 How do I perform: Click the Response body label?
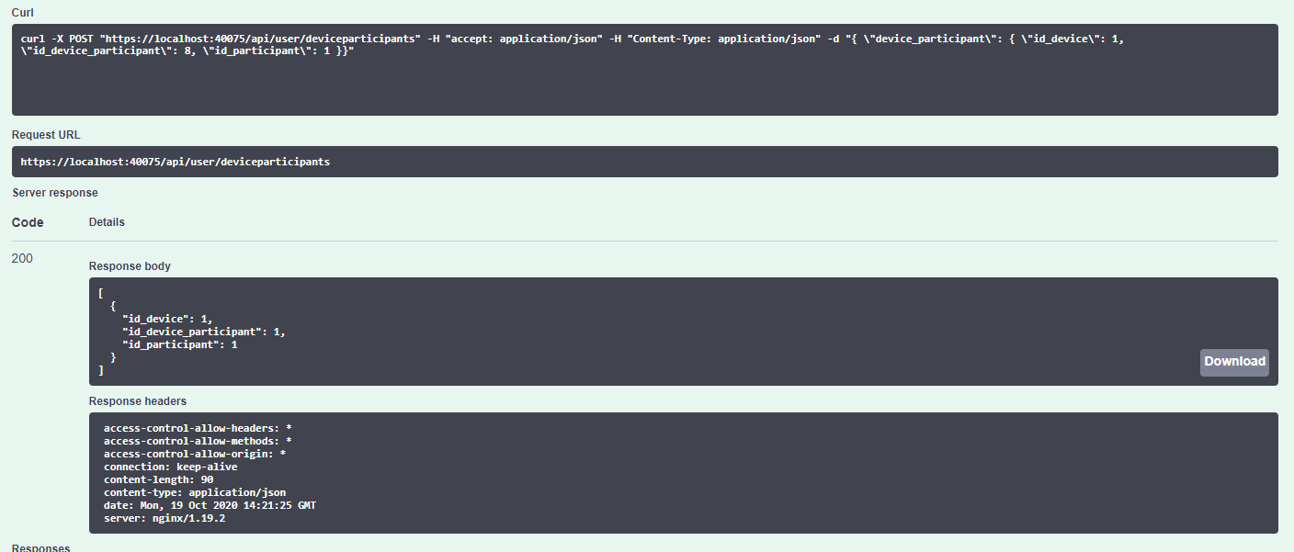(x=129, y=265)
